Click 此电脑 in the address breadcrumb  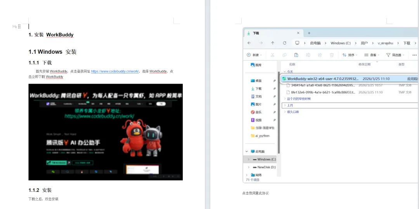(x=315, y=43)
